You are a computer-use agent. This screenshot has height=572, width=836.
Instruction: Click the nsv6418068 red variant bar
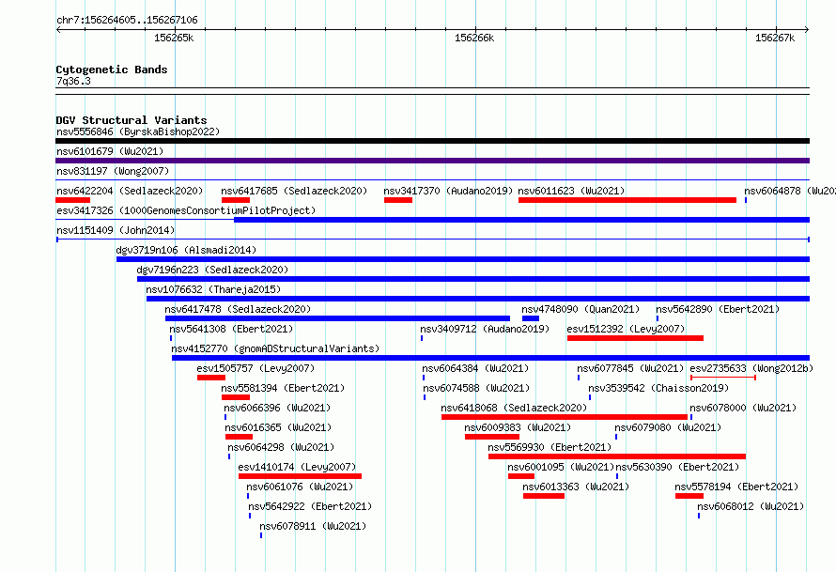point(565,417)
